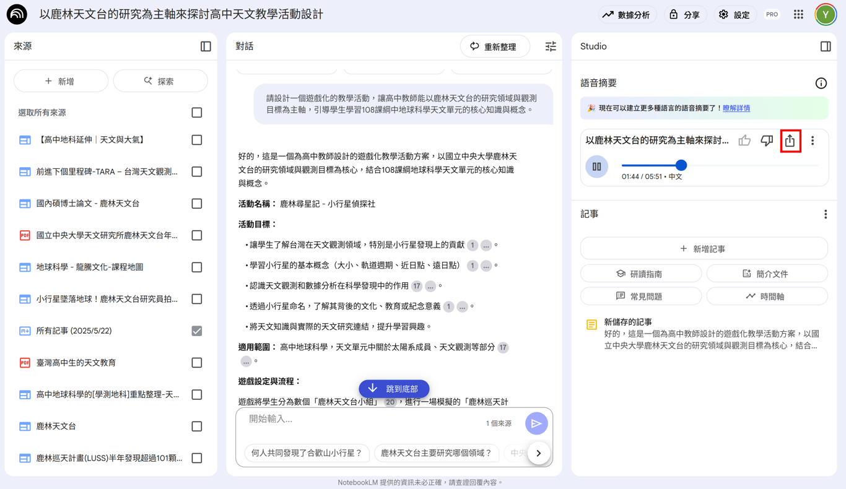Screen dimensions: 846x489
Task: Open the Google apps grid icon
Action: (x=798, y=14)
